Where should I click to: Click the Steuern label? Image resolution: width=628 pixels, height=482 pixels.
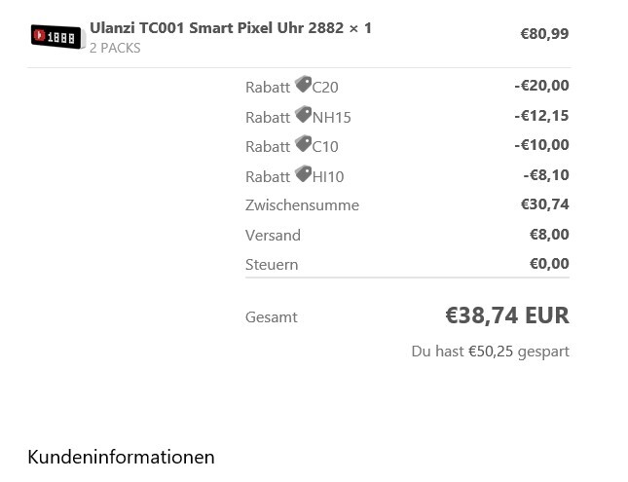click(x=272, y=264)
